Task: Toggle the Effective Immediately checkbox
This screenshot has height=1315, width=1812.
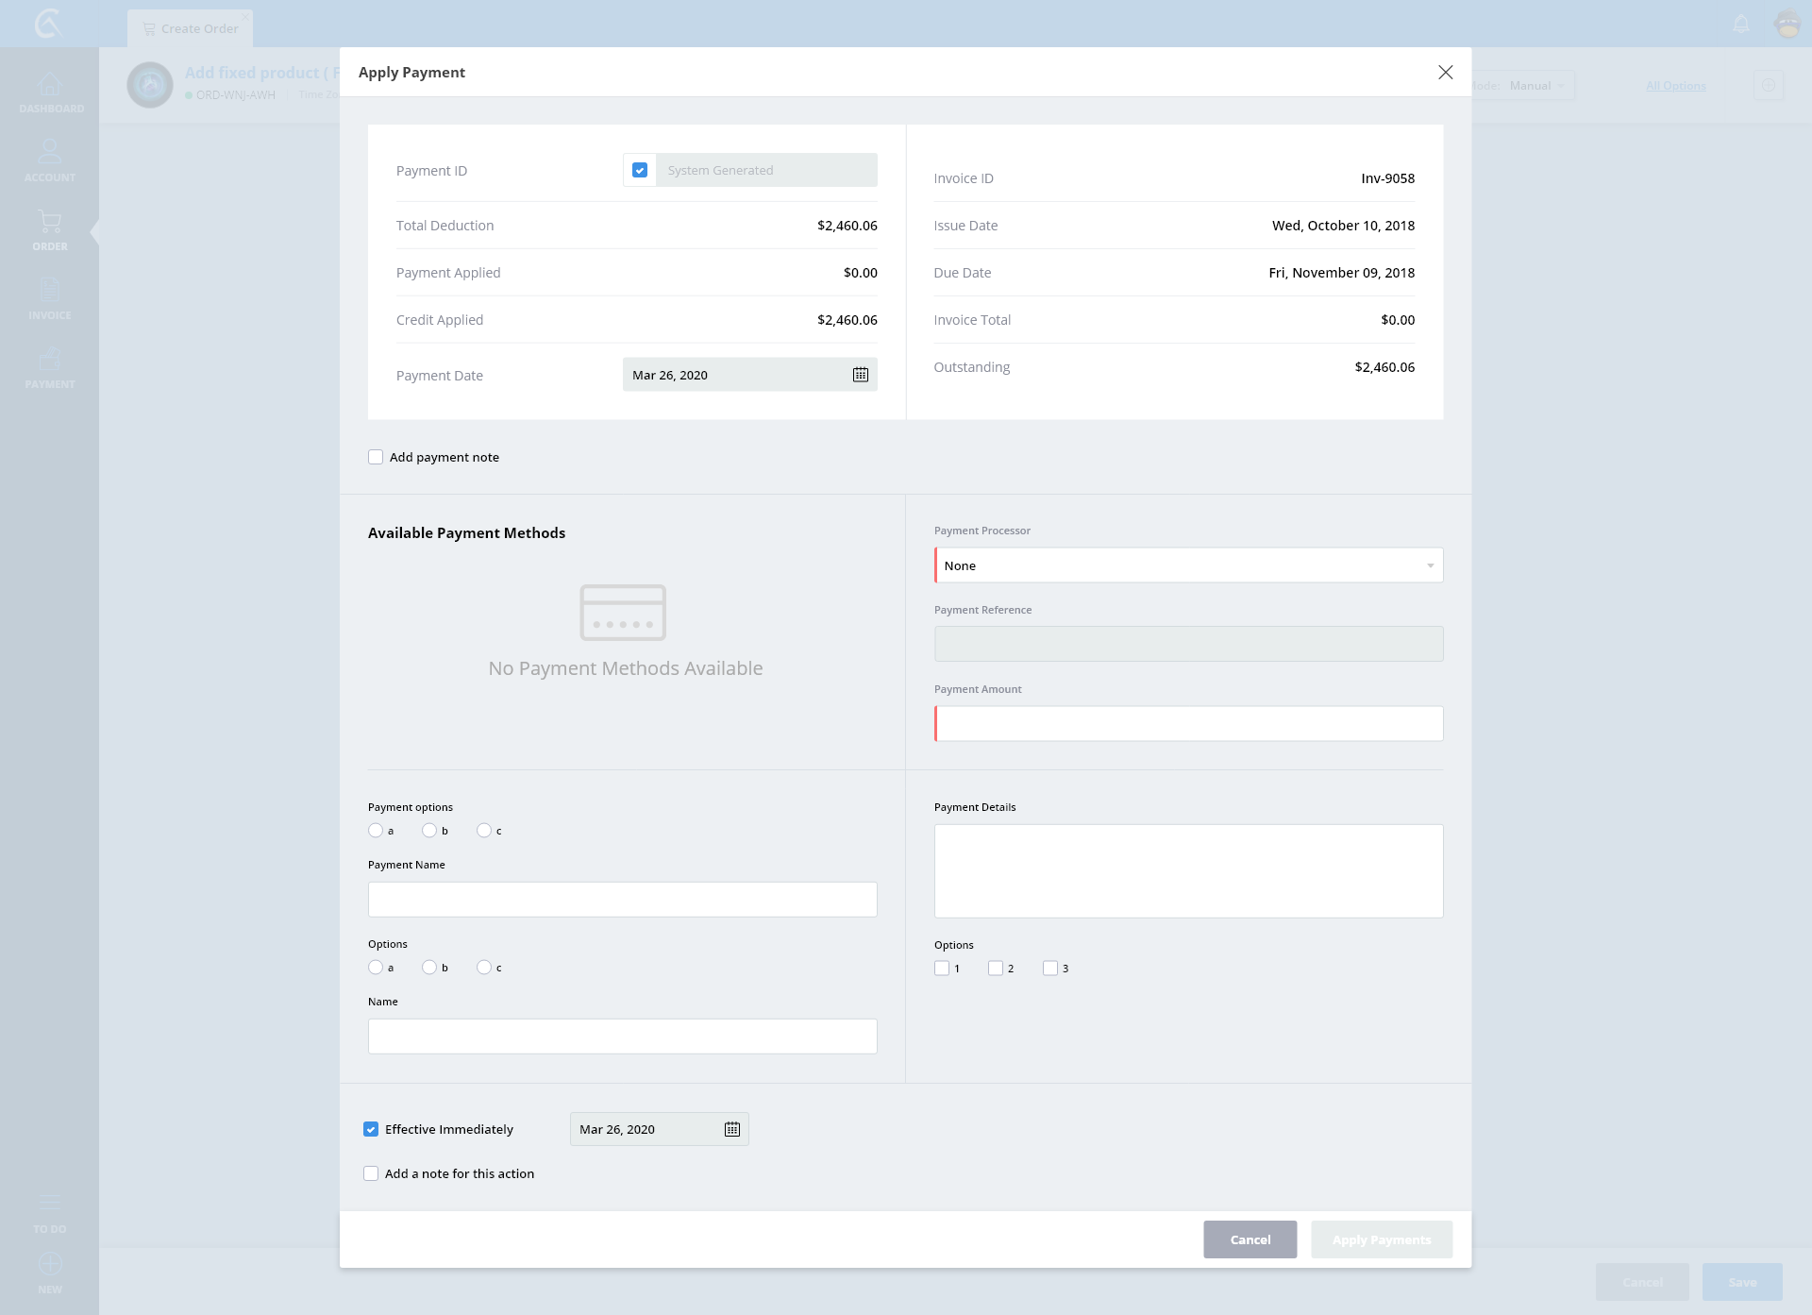Action: 371,1129
